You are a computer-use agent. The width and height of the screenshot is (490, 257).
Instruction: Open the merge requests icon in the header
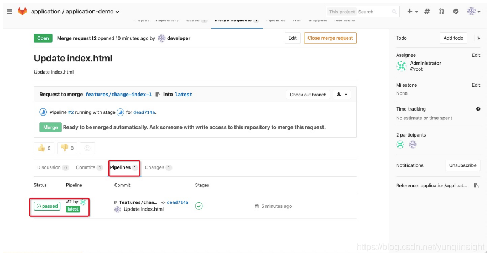click(x=441, y=11)
